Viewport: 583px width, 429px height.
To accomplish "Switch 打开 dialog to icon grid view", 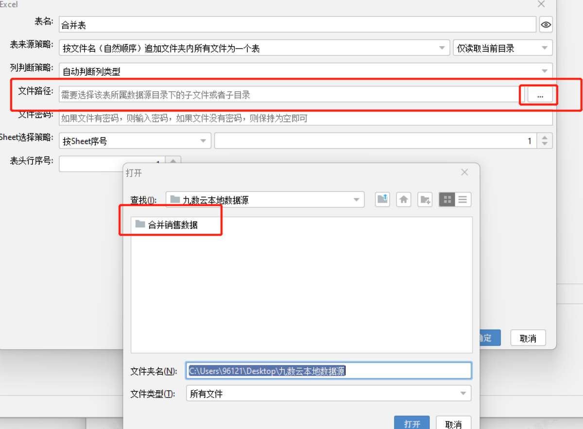I will pyautogui.click(x=447, y=199).
